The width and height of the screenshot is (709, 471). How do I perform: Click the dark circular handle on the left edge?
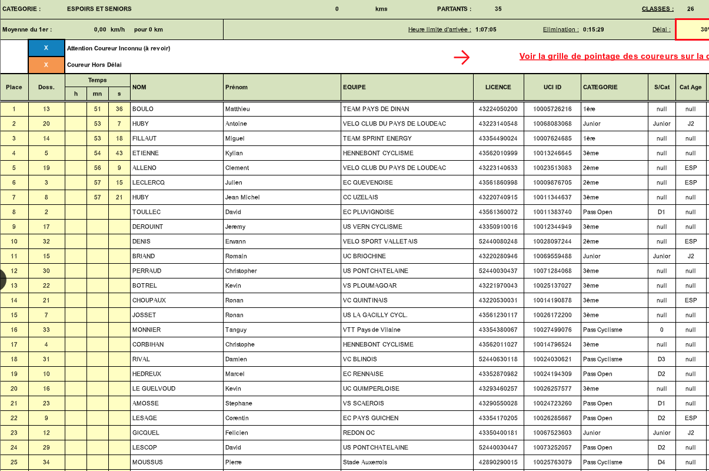2,279
